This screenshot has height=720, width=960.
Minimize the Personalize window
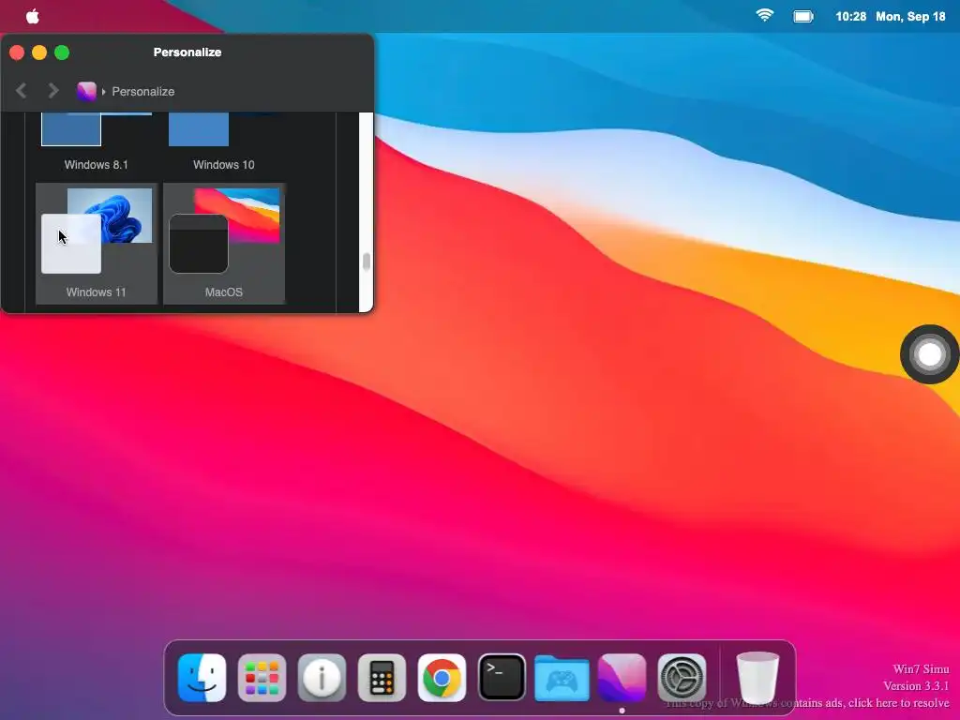(x=39, y=52)
